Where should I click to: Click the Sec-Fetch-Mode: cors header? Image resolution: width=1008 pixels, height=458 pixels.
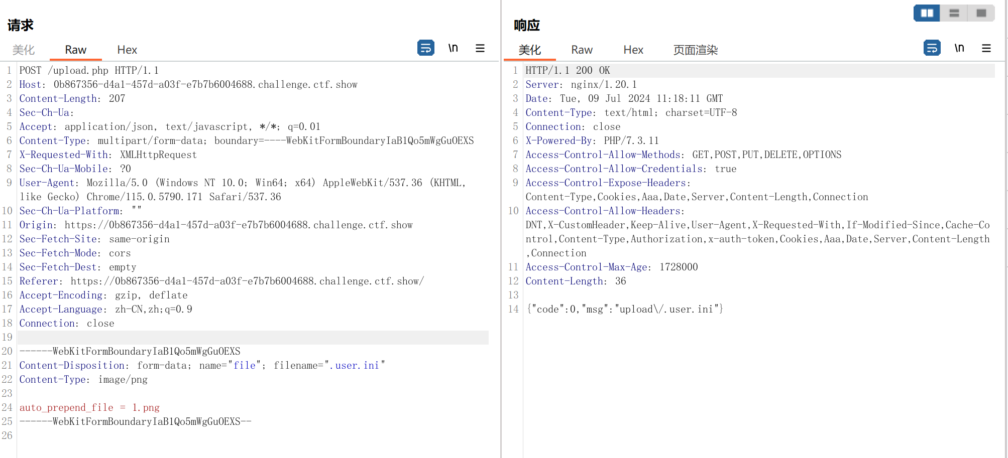(75, 253)
